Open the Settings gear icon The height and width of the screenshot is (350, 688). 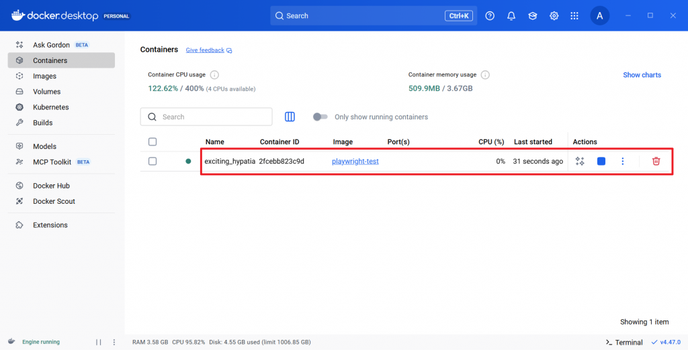click(554, 16)
